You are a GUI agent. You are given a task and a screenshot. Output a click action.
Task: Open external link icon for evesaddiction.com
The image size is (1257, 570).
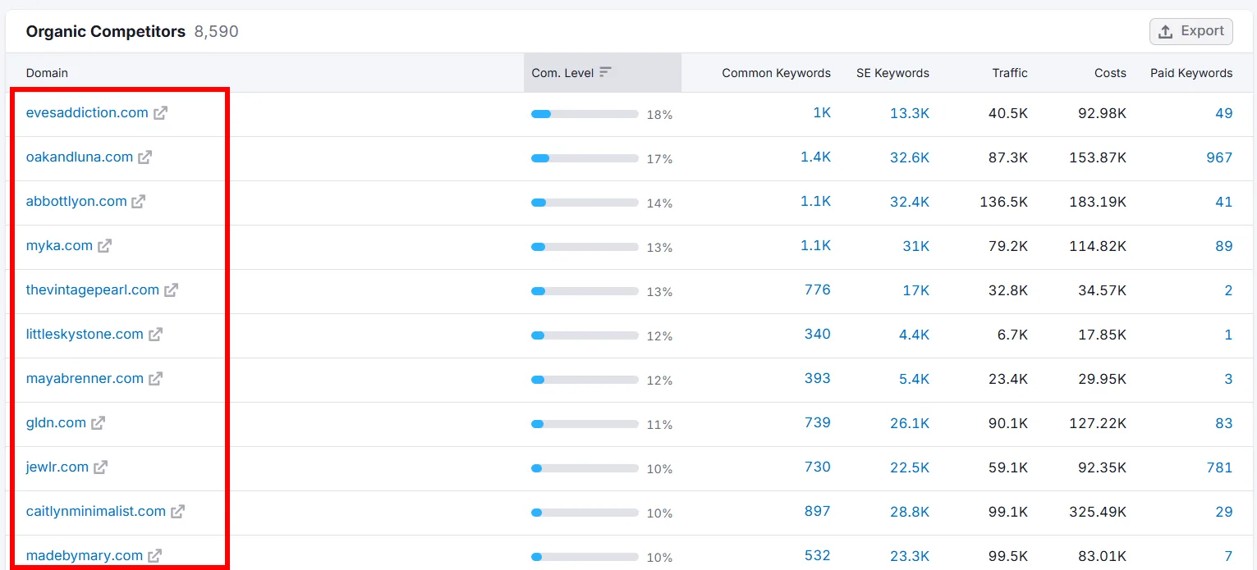click(x=161, y=113)
